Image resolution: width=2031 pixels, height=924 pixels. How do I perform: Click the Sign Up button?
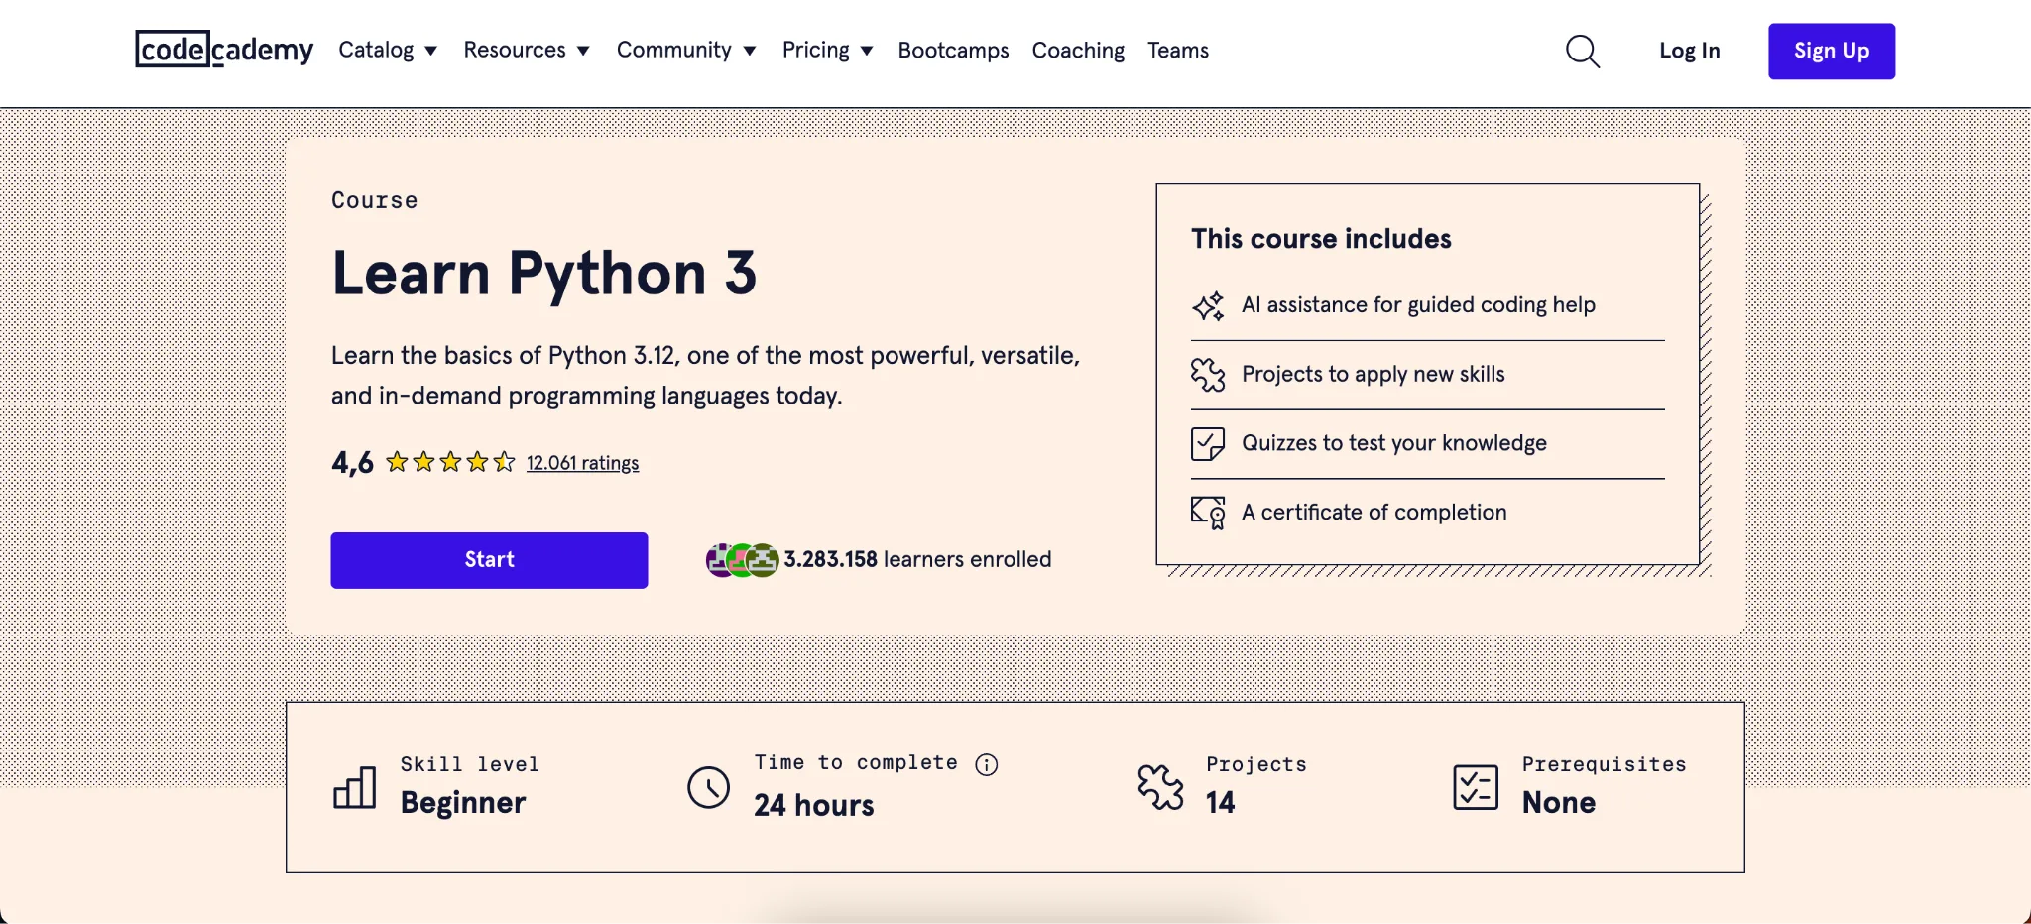tap(1832, 51)
